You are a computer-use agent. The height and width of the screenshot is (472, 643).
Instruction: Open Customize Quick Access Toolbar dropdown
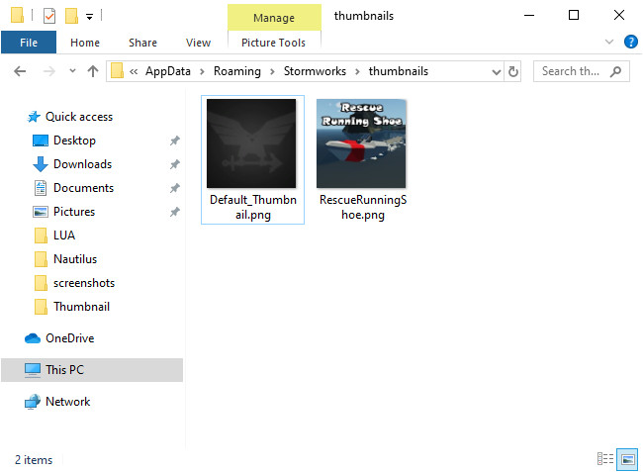coord(89,17)
